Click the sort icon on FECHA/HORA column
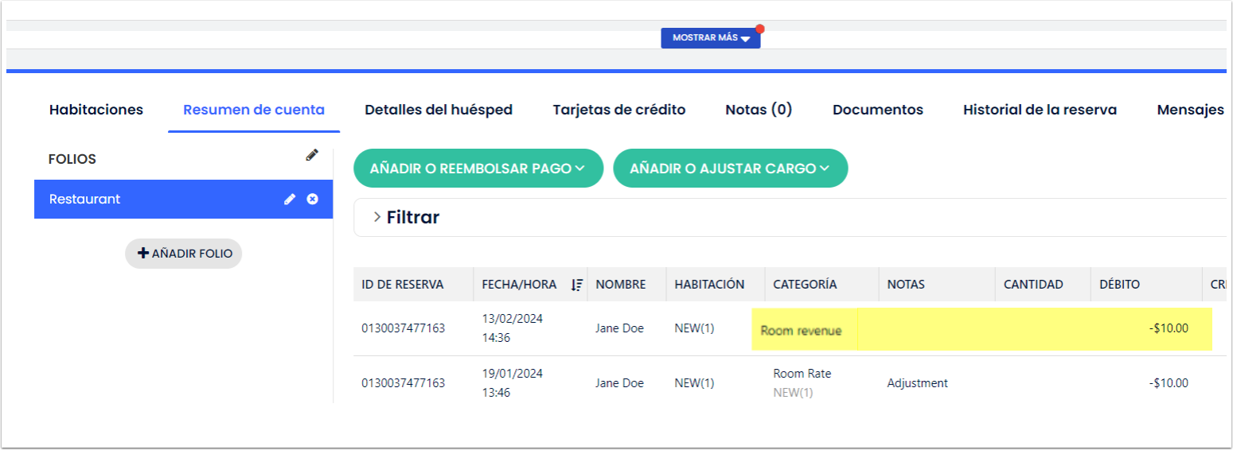Viewport: 1233px width, 450px height. point(577,285)
